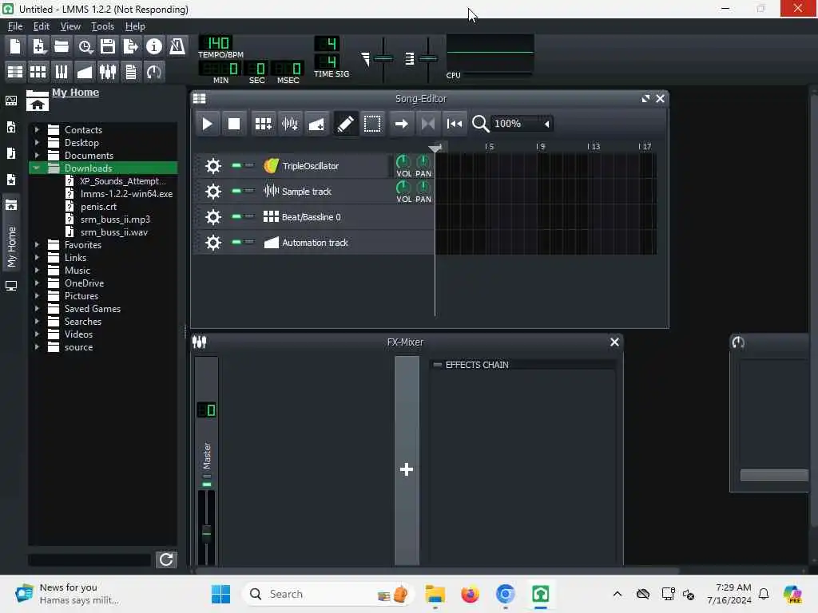The width and height of the screenshot is (818, 613).
Task: Expand the Saved Games folder
Action: coord(37,309)
